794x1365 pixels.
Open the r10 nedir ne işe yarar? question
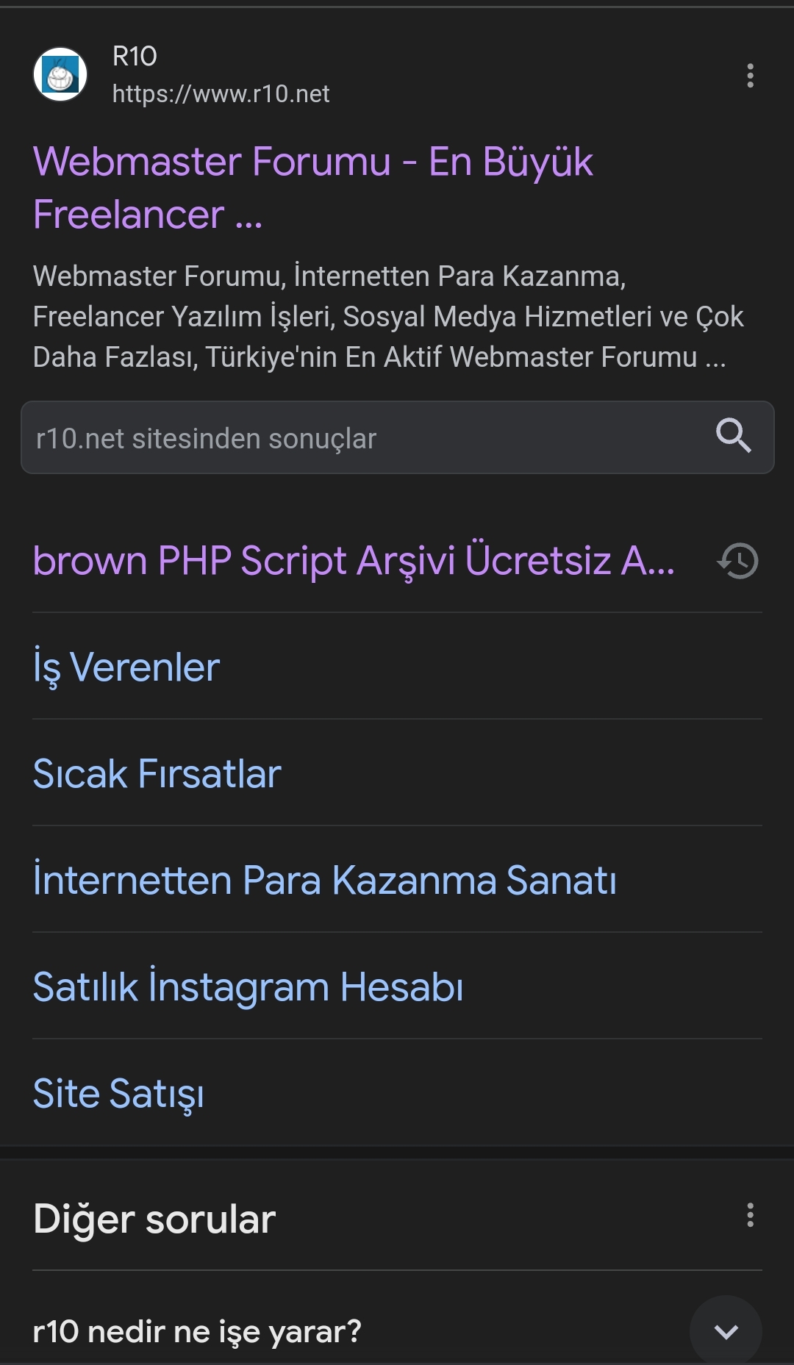pyautogui.click(x=197, y=1331)
